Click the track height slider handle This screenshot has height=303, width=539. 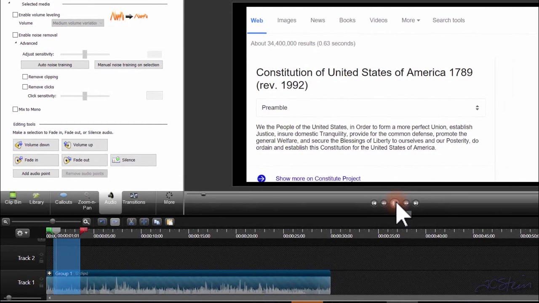click(x=8, y=298)
